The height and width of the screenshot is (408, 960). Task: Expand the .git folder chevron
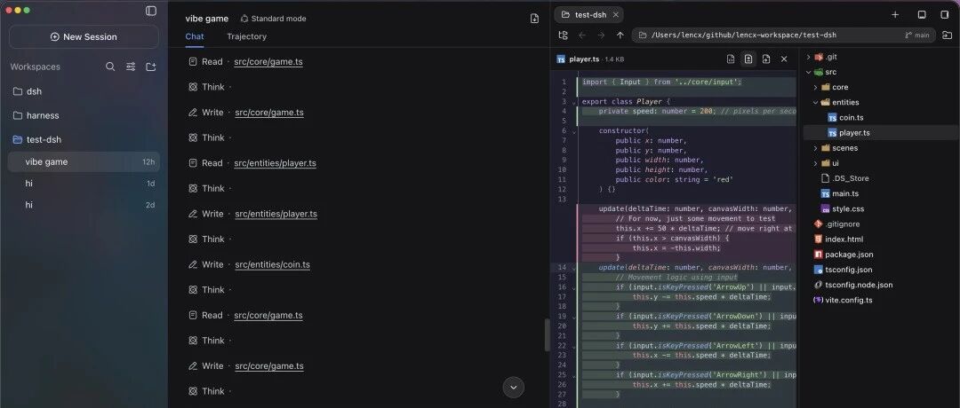808,57
